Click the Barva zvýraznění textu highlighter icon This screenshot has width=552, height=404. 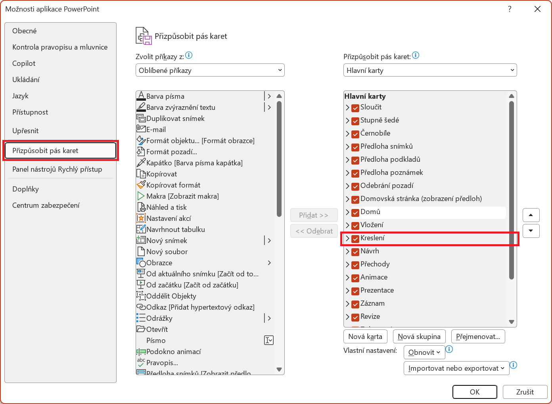pos(141,107)
